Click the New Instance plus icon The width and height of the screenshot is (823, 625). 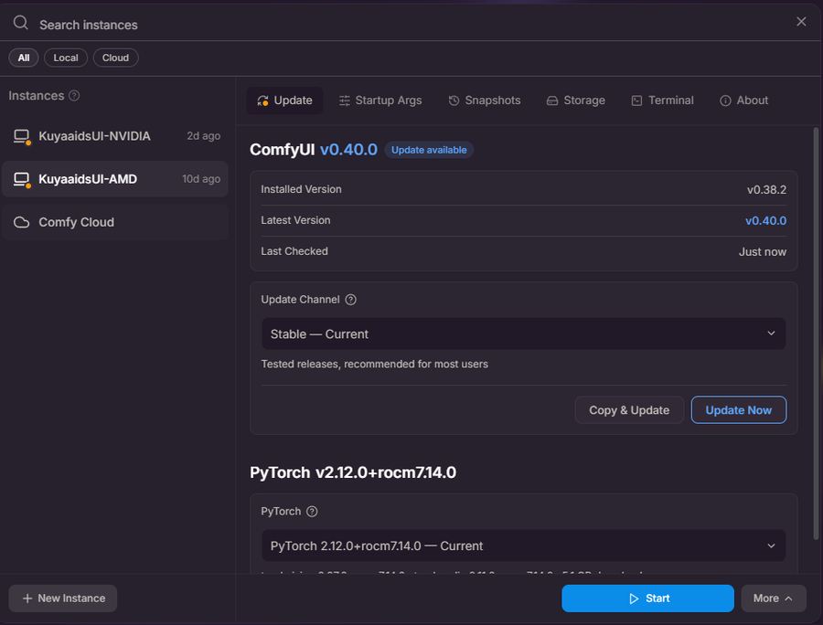pyautogui.click(x=27, y=599)
